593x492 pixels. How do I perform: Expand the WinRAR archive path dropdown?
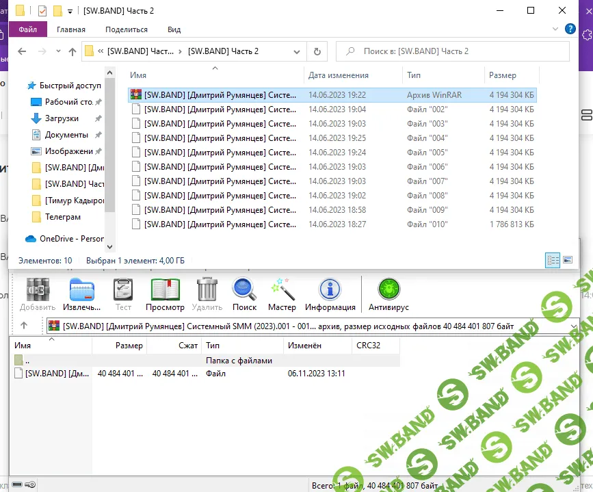coord(573,326)
